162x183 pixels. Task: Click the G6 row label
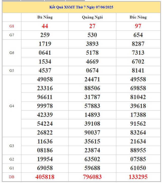(12, 53)
